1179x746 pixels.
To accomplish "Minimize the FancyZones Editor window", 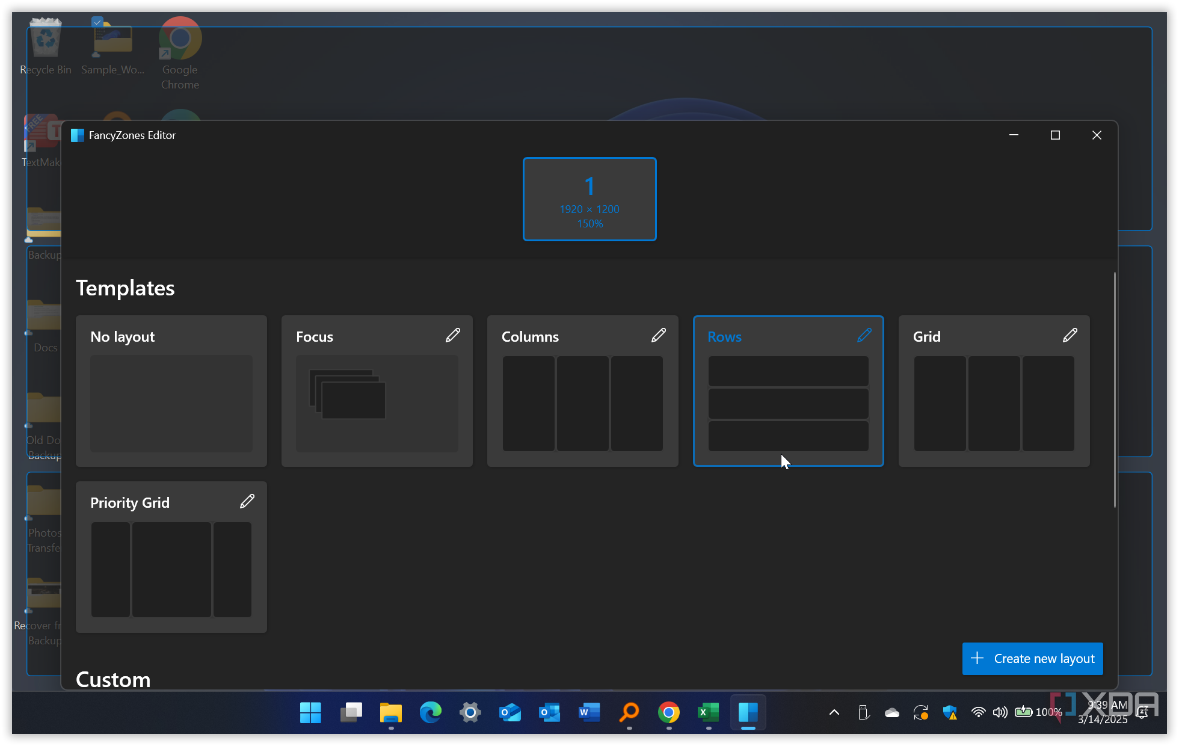I will coord(1014,135).
